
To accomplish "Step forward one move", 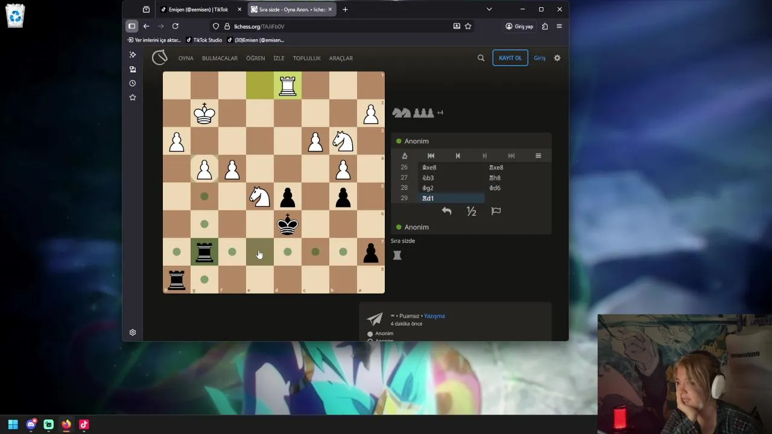I will click(x=484, y=156).
